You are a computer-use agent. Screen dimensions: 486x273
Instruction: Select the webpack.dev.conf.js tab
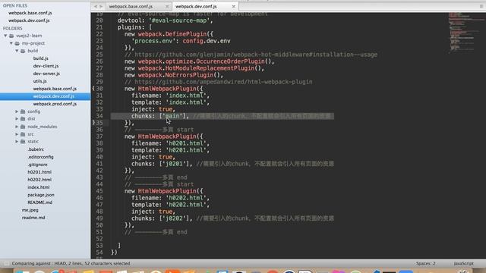point(196,7)
